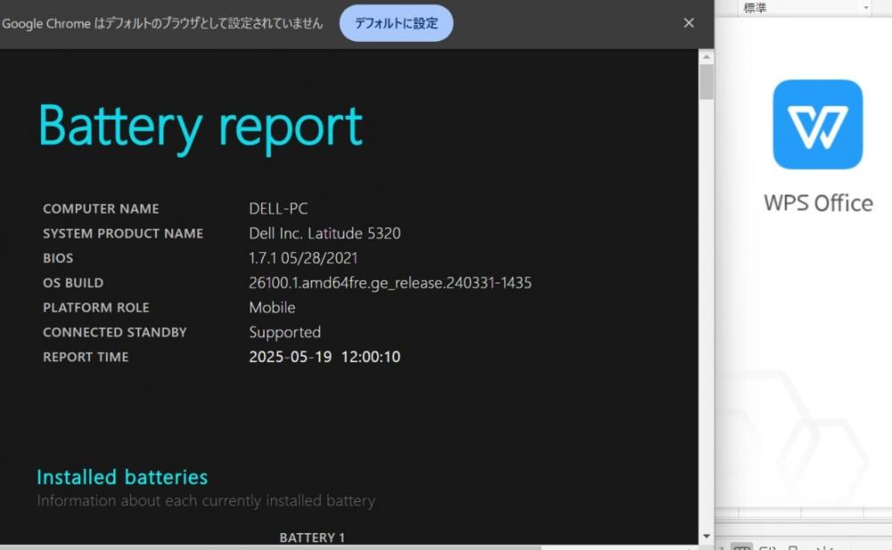Screen dimensions: 892x550
Task: Dismiss the Chrome default browser notification bar
Action: point(689,23)
